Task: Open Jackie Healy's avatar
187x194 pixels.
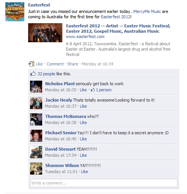Action: (x=36, y=103)
